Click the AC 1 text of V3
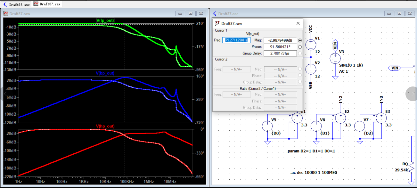Screen dimensions: 417x188 coord(343,71)
